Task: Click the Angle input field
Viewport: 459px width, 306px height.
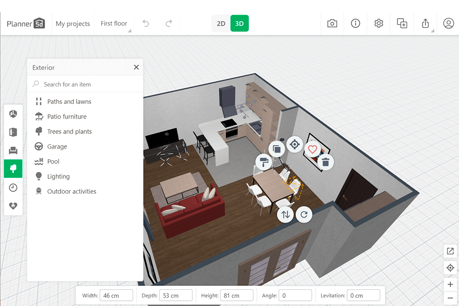Action: coord(295,295)
